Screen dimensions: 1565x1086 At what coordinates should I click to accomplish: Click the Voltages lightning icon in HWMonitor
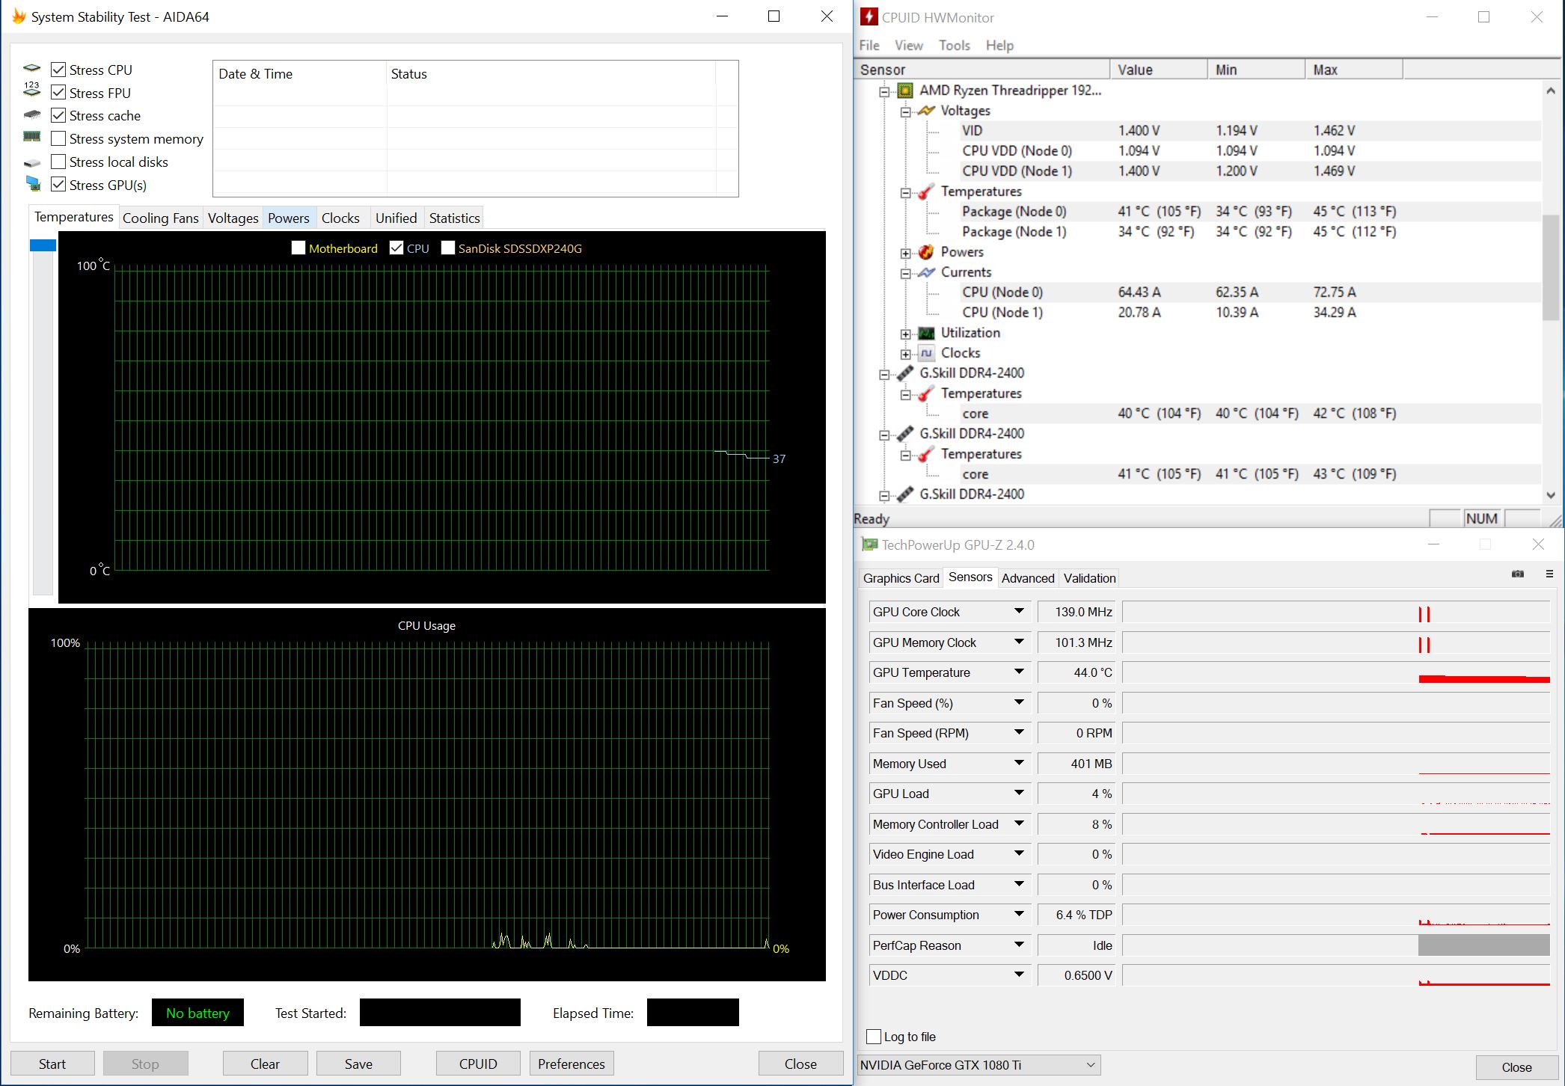click(x=926, y=111)
